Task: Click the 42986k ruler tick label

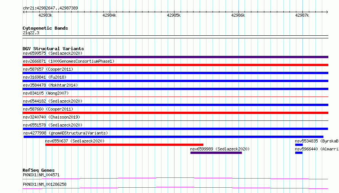Action: pyautogui.click(x=238, y=15)
